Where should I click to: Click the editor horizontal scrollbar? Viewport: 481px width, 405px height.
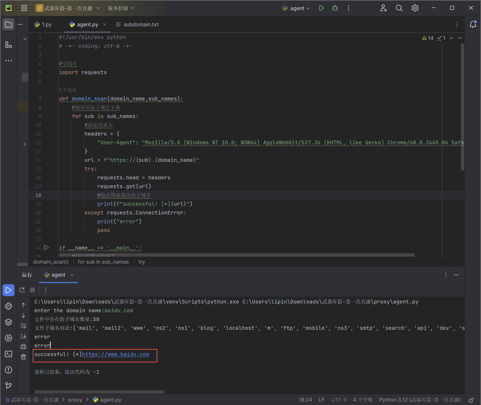pos(237,255)
